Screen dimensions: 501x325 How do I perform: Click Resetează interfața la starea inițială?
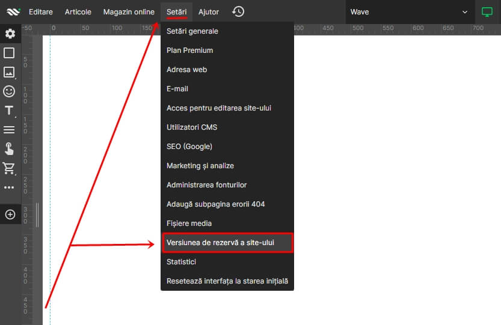click(227, 281)
